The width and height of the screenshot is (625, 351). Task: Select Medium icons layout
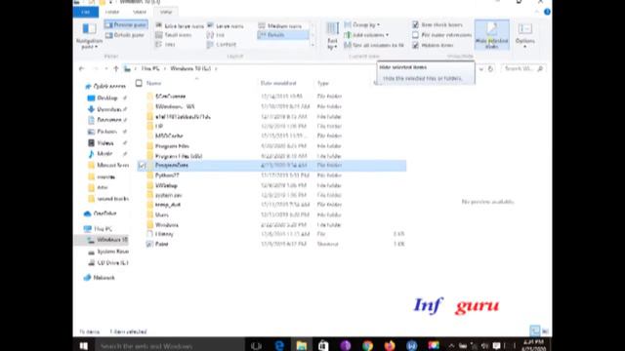coord(280,26)
